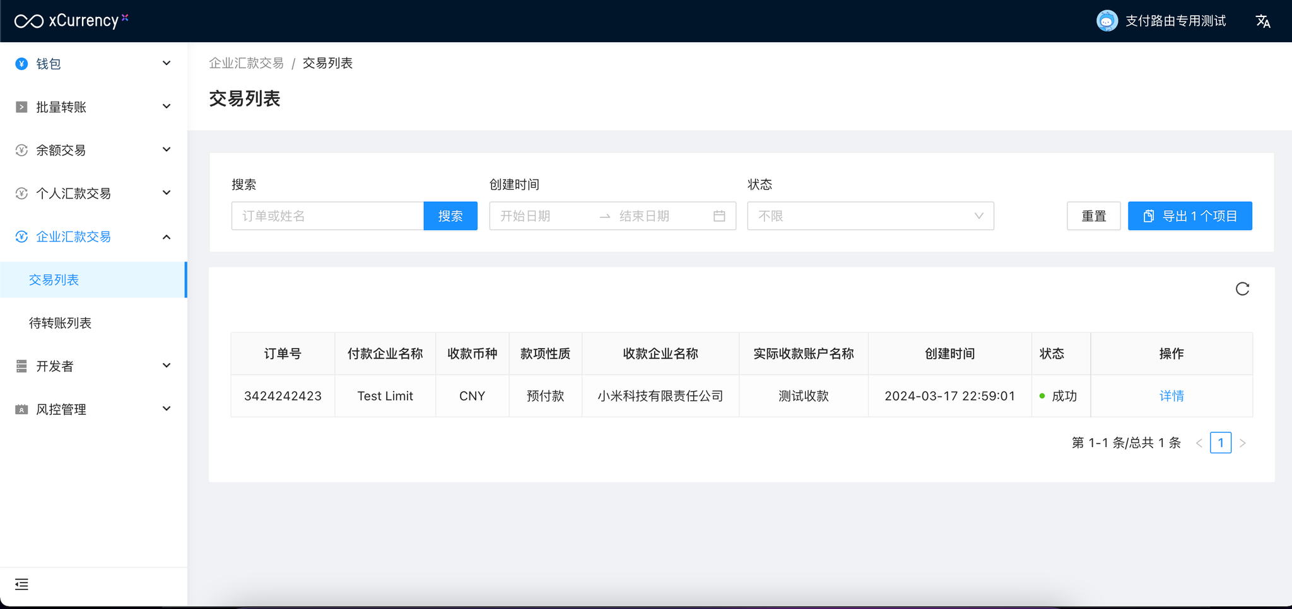Screen dimensions: 1292x609
Task: Select 交易列表 in sidebar
Action: tap(54, 280)
